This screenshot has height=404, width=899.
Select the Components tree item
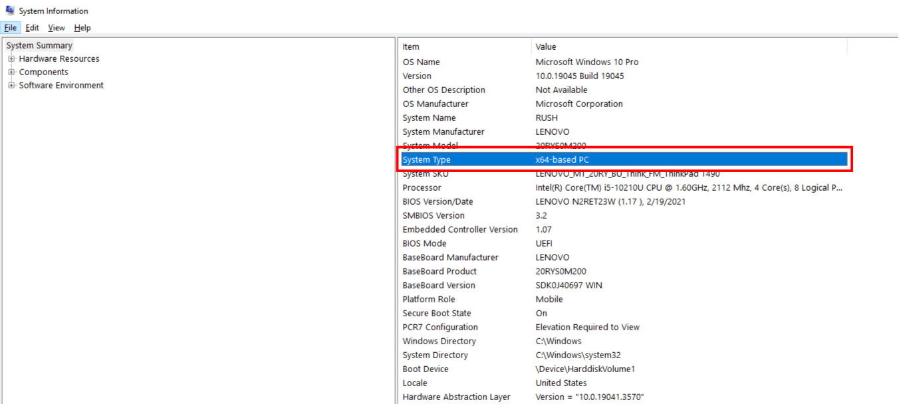click(43, 72)
